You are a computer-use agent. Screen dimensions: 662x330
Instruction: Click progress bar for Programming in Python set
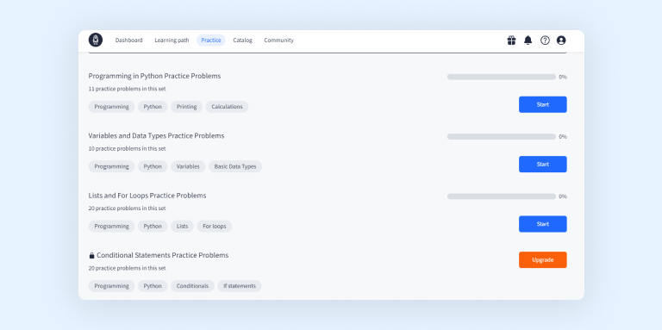(x=502, y=77)
